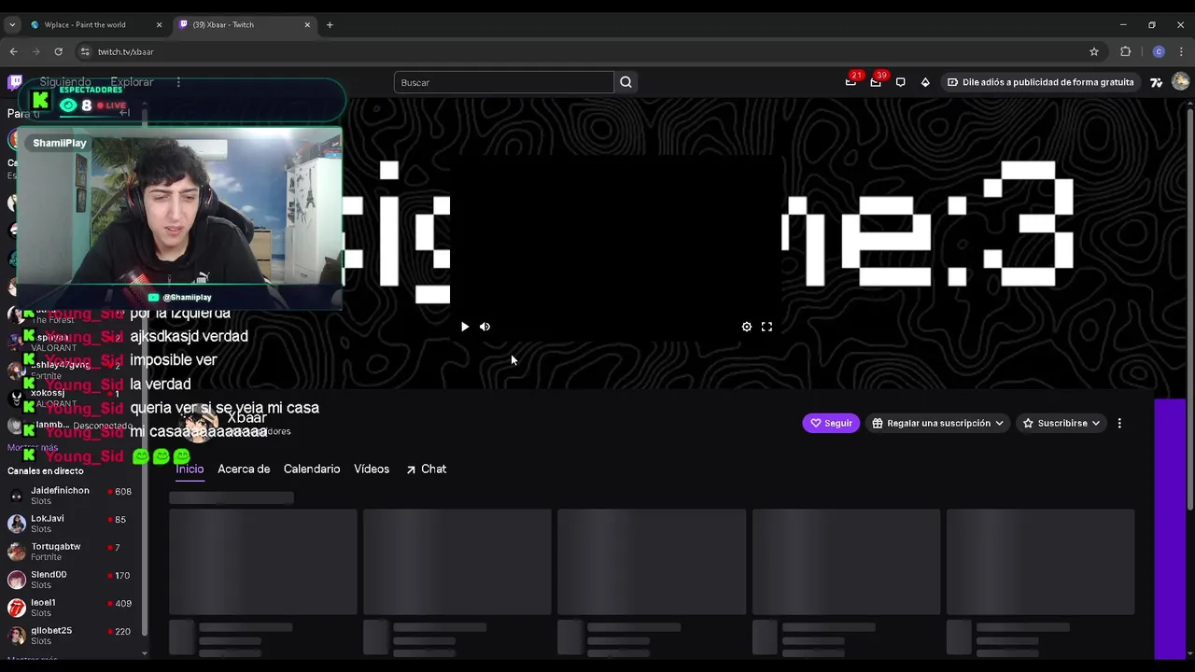Play the paused video player
Image resolution: width=1195 pixels, height=672 pixels.
tap(464, 327)
